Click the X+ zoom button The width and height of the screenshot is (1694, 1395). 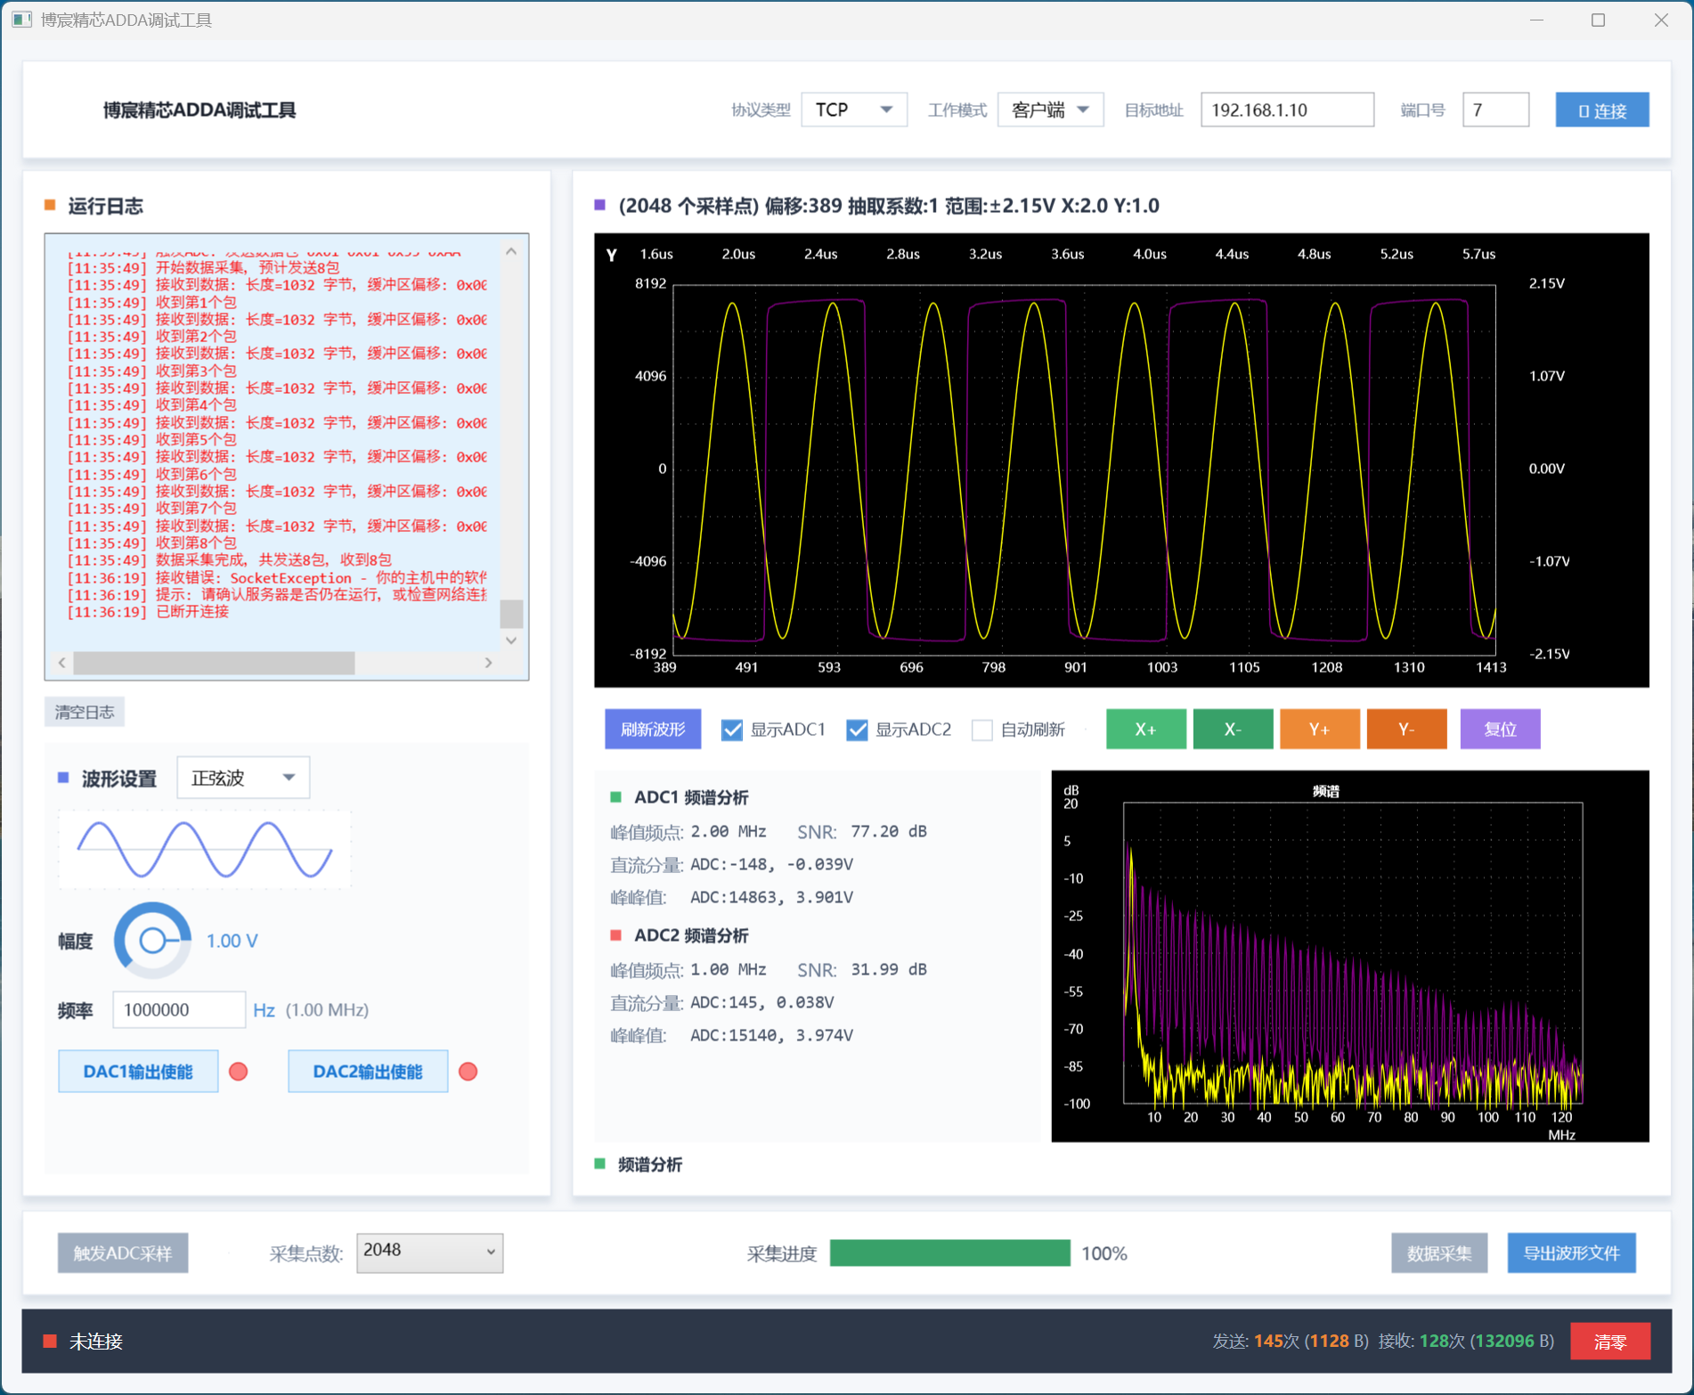pyautogui.click(x=1145, y=730)
